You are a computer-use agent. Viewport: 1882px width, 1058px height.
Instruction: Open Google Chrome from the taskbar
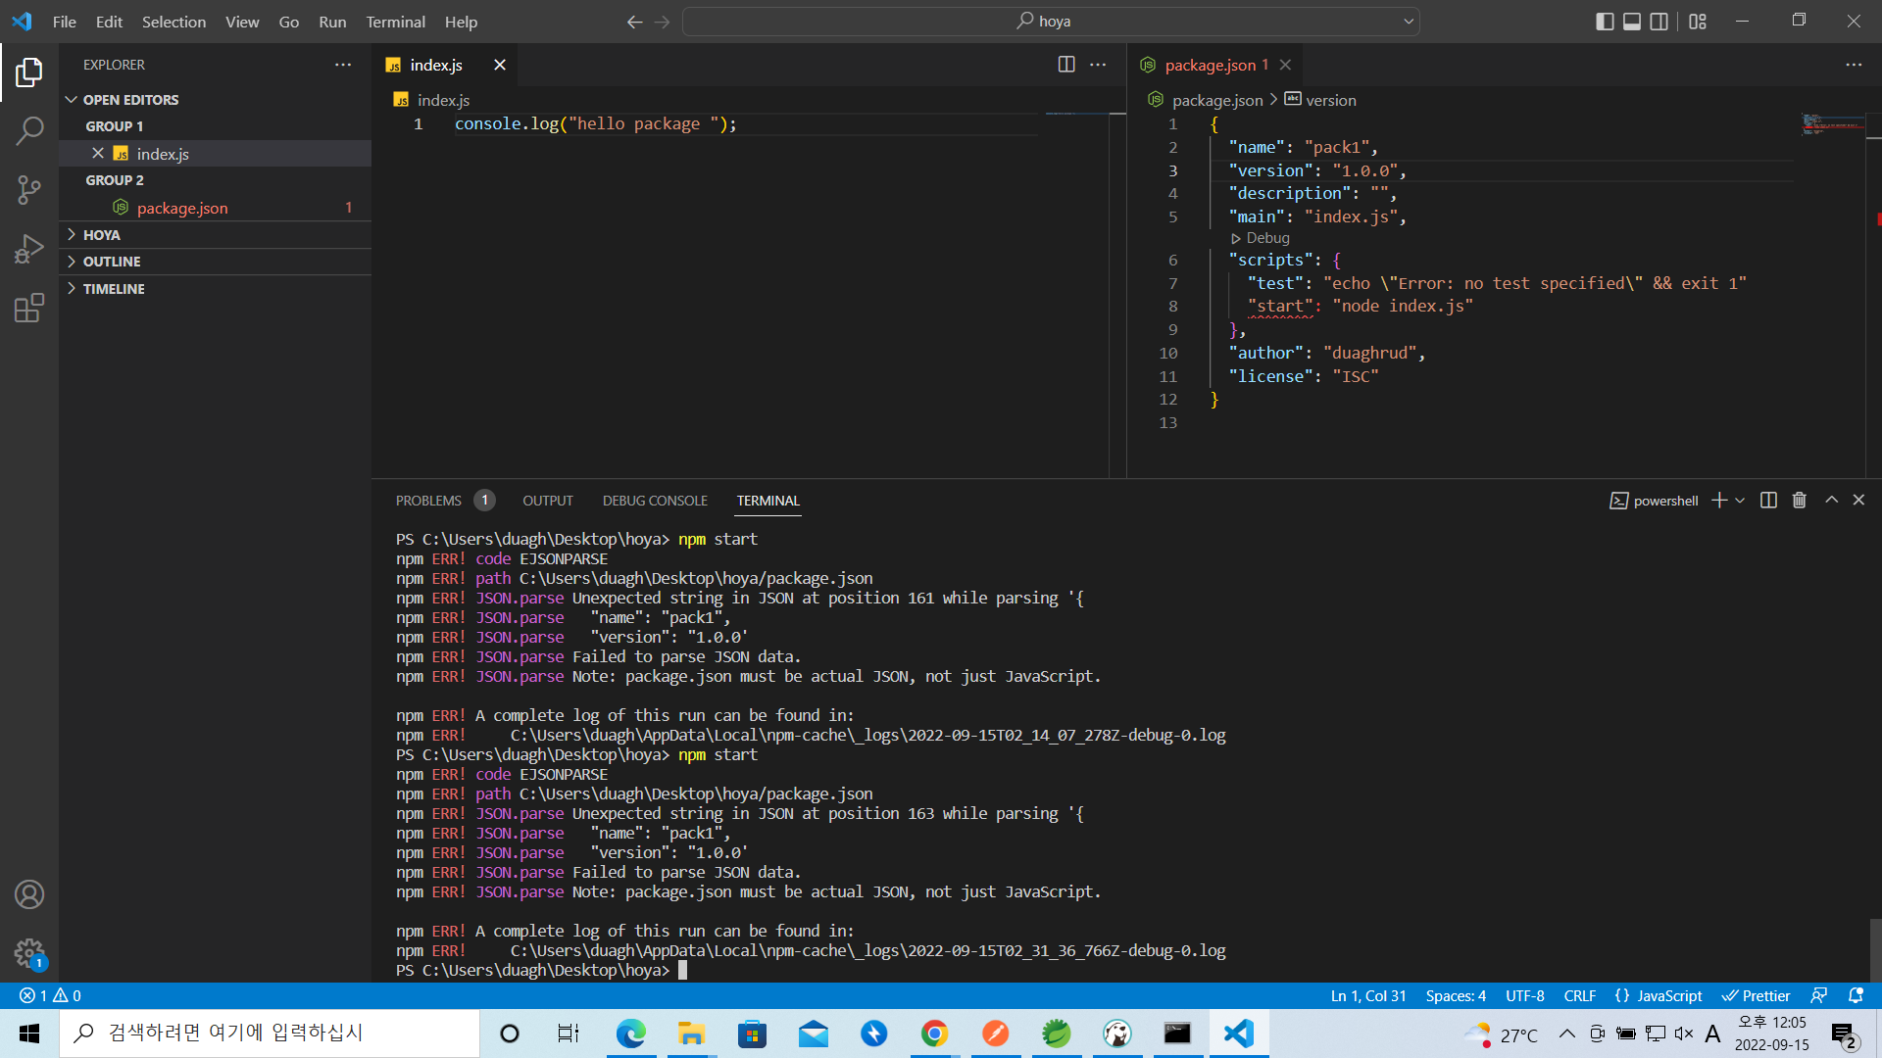(935, 1034)
